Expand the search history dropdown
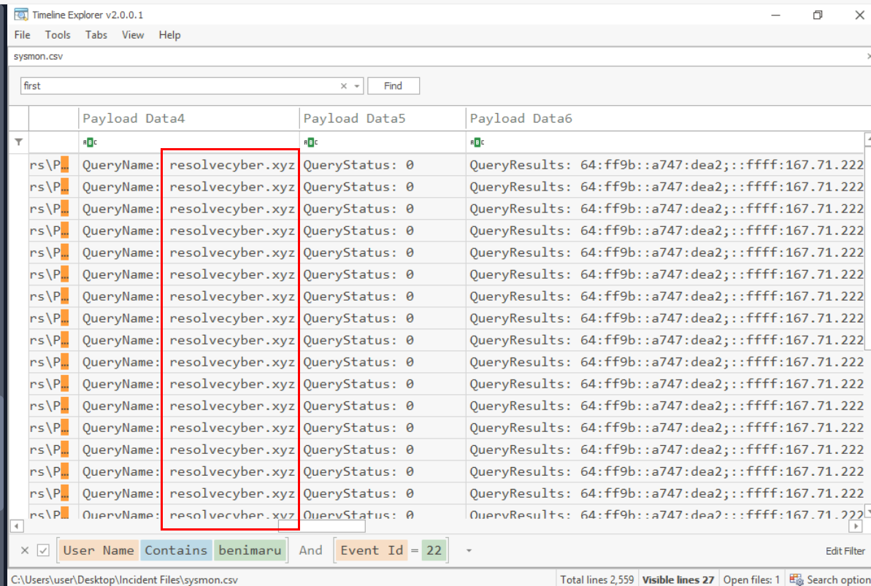The height and width of the screenshot is (586, 871). [x=357, y=86]
